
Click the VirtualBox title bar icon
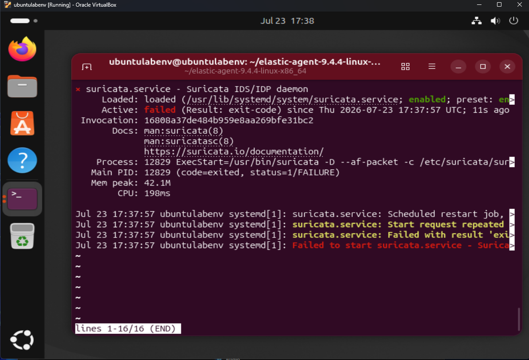coord(7,5)
